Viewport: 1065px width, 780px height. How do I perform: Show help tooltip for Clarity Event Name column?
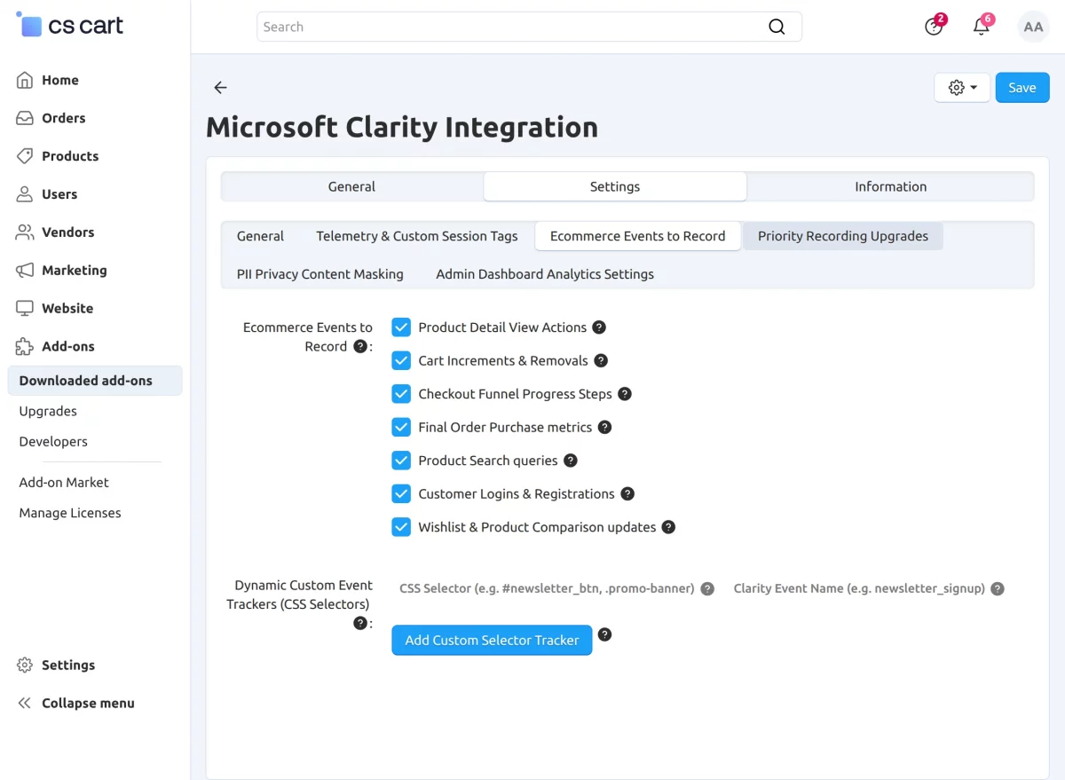[x=998, y=589]
